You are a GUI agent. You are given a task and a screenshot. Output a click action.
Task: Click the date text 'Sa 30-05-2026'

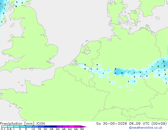point(112,124)
